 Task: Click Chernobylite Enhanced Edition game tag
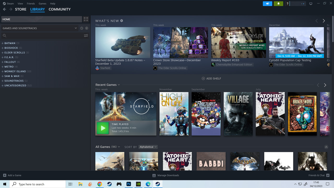point(232,64)
